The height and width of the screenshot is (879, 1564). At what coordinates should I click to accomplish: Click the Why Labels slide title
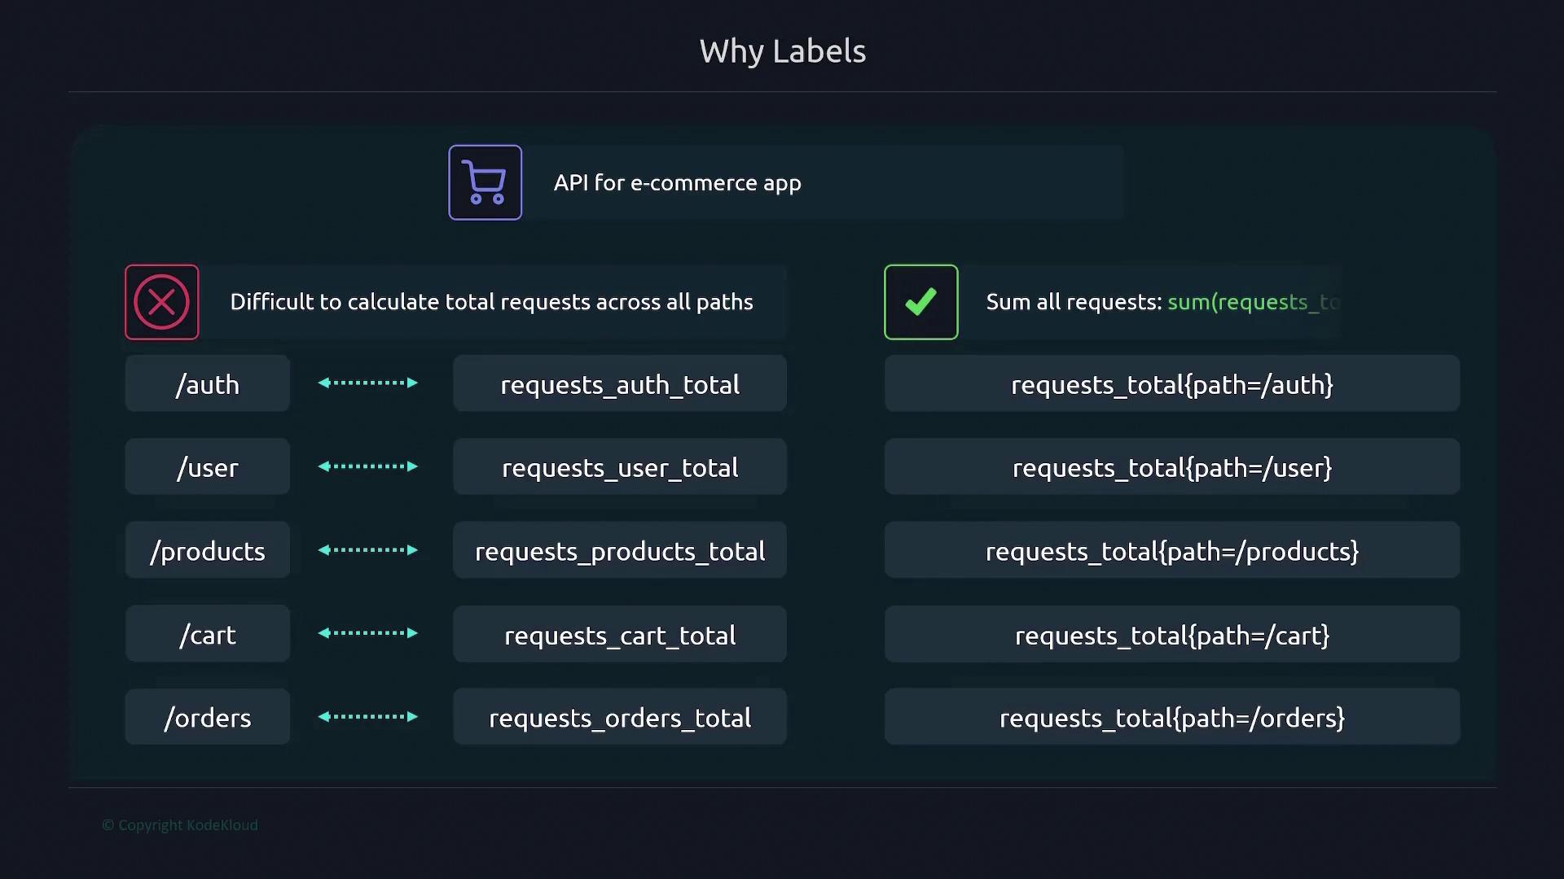coord(782,51)
